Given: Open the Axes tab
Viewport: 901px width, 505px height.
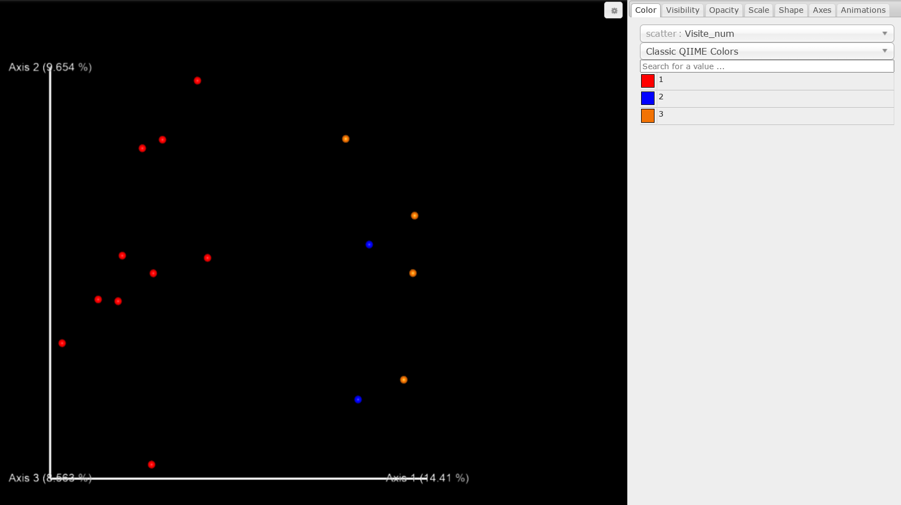Looking at the screenshot, I should (822, 10).
